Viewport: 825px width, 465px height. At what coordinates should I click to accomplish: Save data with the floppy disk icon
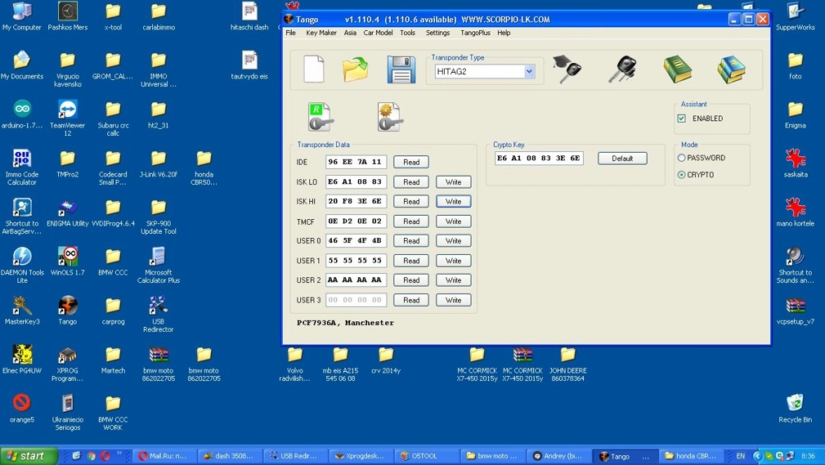[x=401, y=69]
